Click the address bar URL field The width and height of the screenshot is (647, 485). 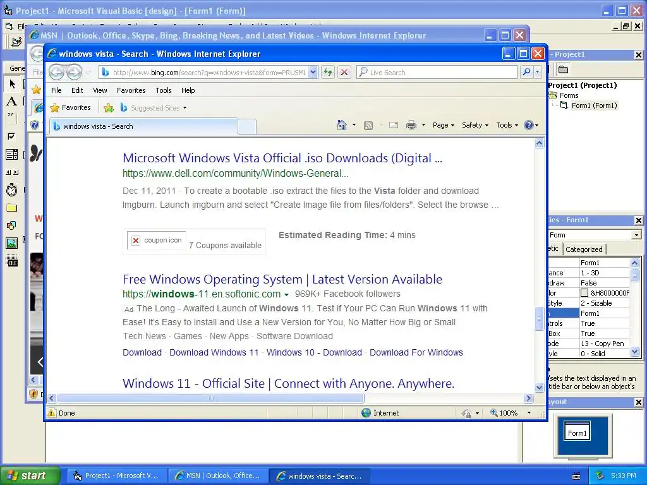209,73
